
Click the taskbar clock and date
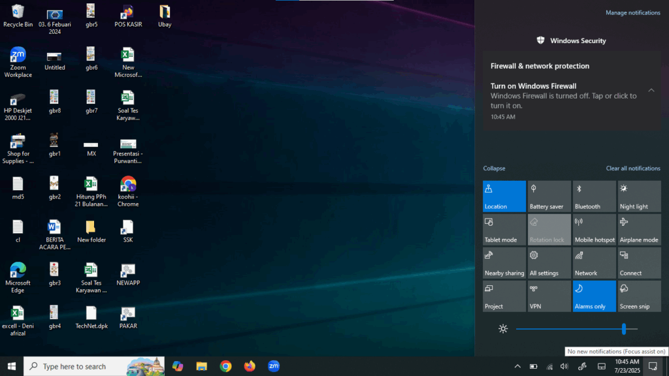pyautogui.click(x=627, y=366)
